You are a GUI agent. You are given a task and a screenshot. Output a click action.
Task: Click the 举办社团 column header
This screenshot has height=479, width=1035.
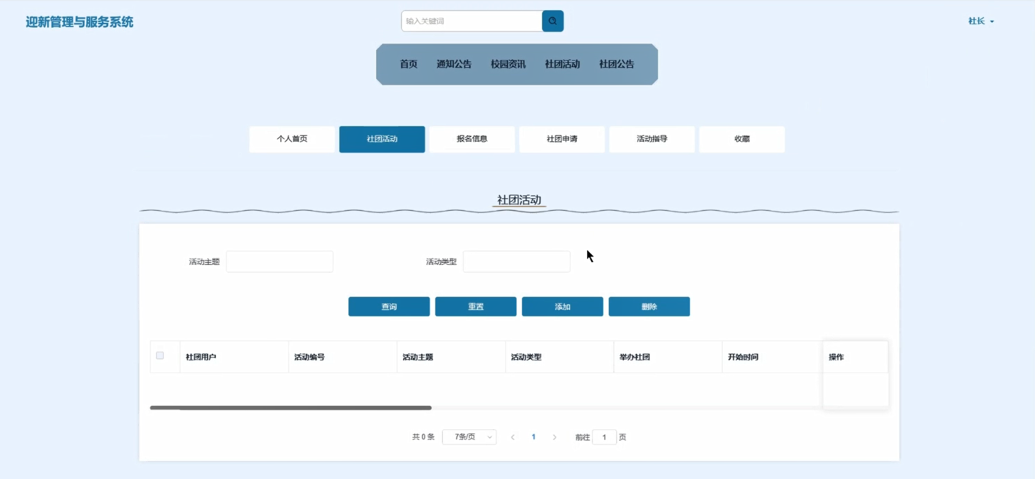click(x=667, y=357)
